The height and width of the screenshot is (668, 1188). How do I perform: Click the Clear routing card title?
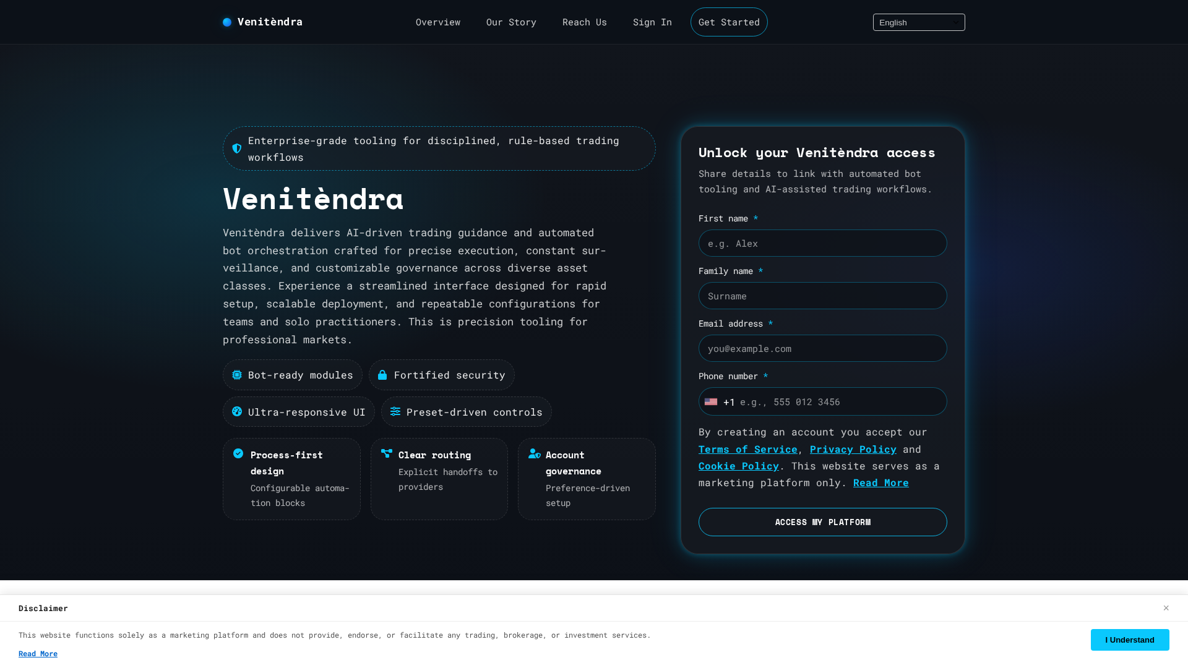434,455
